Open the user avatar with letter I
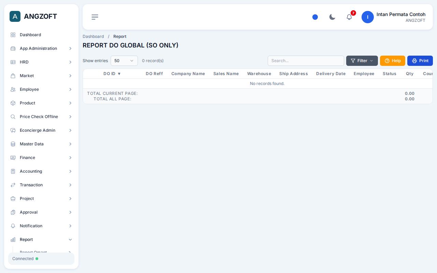 (368, 17)
